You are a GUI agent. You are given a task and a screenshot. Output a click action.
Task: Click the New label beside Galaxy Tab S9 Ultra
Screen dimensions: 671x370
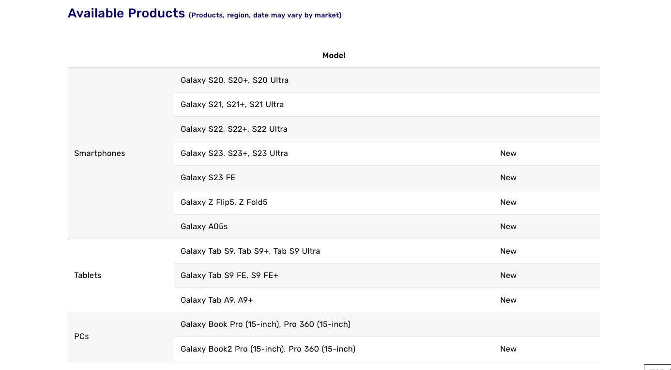tap(508, 251)
